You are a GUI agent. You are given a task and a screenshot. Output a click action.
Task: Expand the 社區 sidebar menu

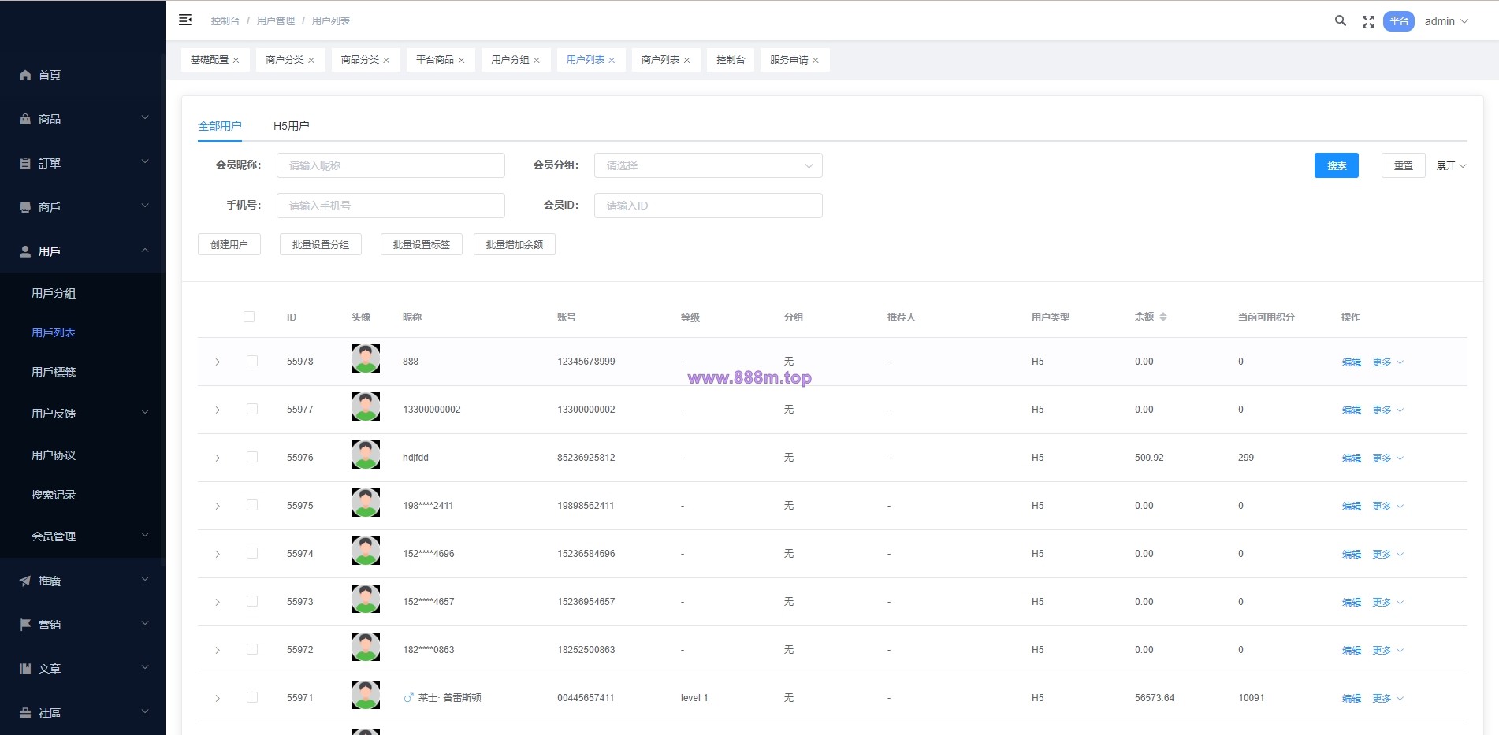point(83,713)
